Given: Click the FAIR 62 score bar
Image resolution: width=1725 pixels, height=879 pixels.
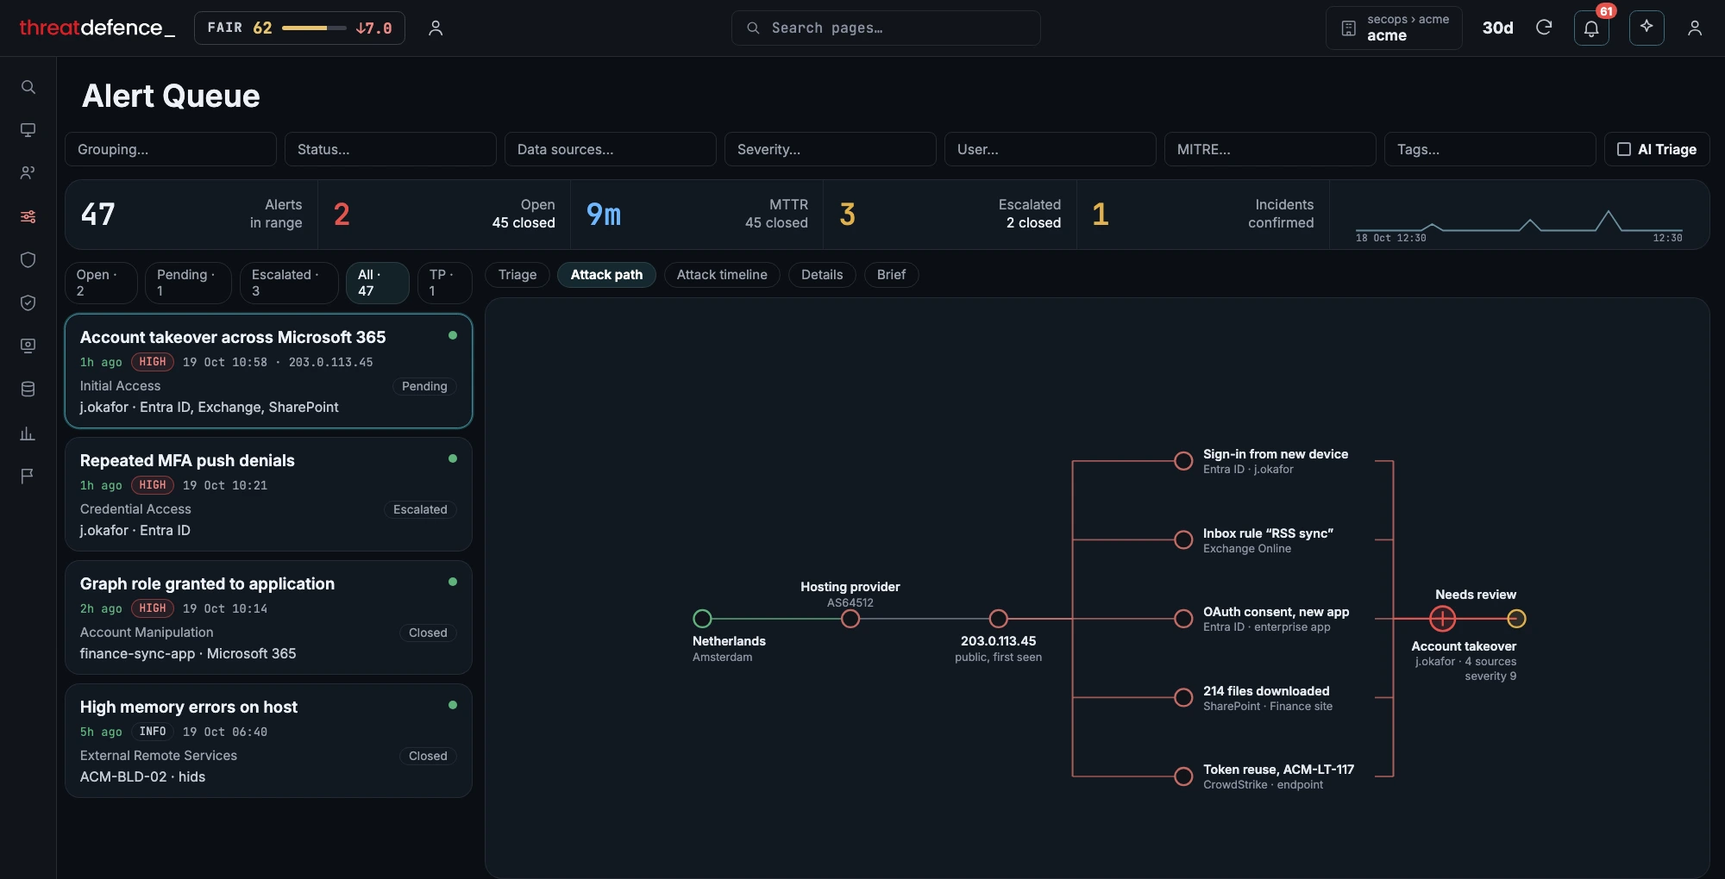Looking at the screenshot, I should tap(299, 28).
